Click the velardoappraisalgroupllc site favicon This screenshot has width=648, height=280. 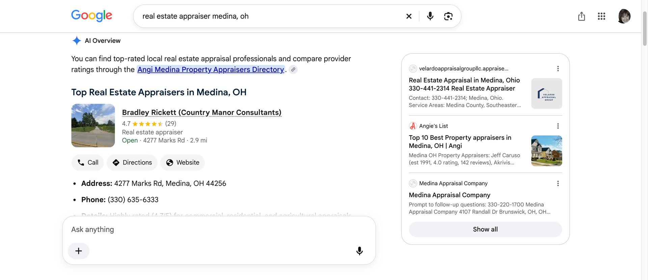point(413,69)
